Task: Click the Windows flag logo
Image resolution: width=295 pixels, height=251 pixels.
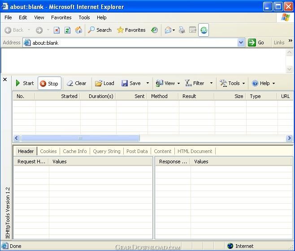Action: tap(286, 17)
